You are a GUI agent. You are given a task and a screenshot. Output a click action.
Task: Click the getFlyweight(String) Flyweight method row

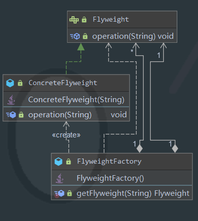(122, 193)
